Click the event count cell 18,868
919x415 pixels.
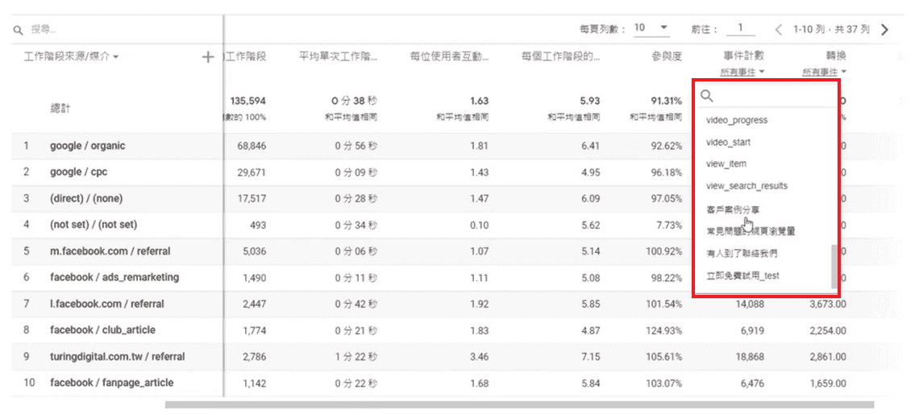(750, 356)
